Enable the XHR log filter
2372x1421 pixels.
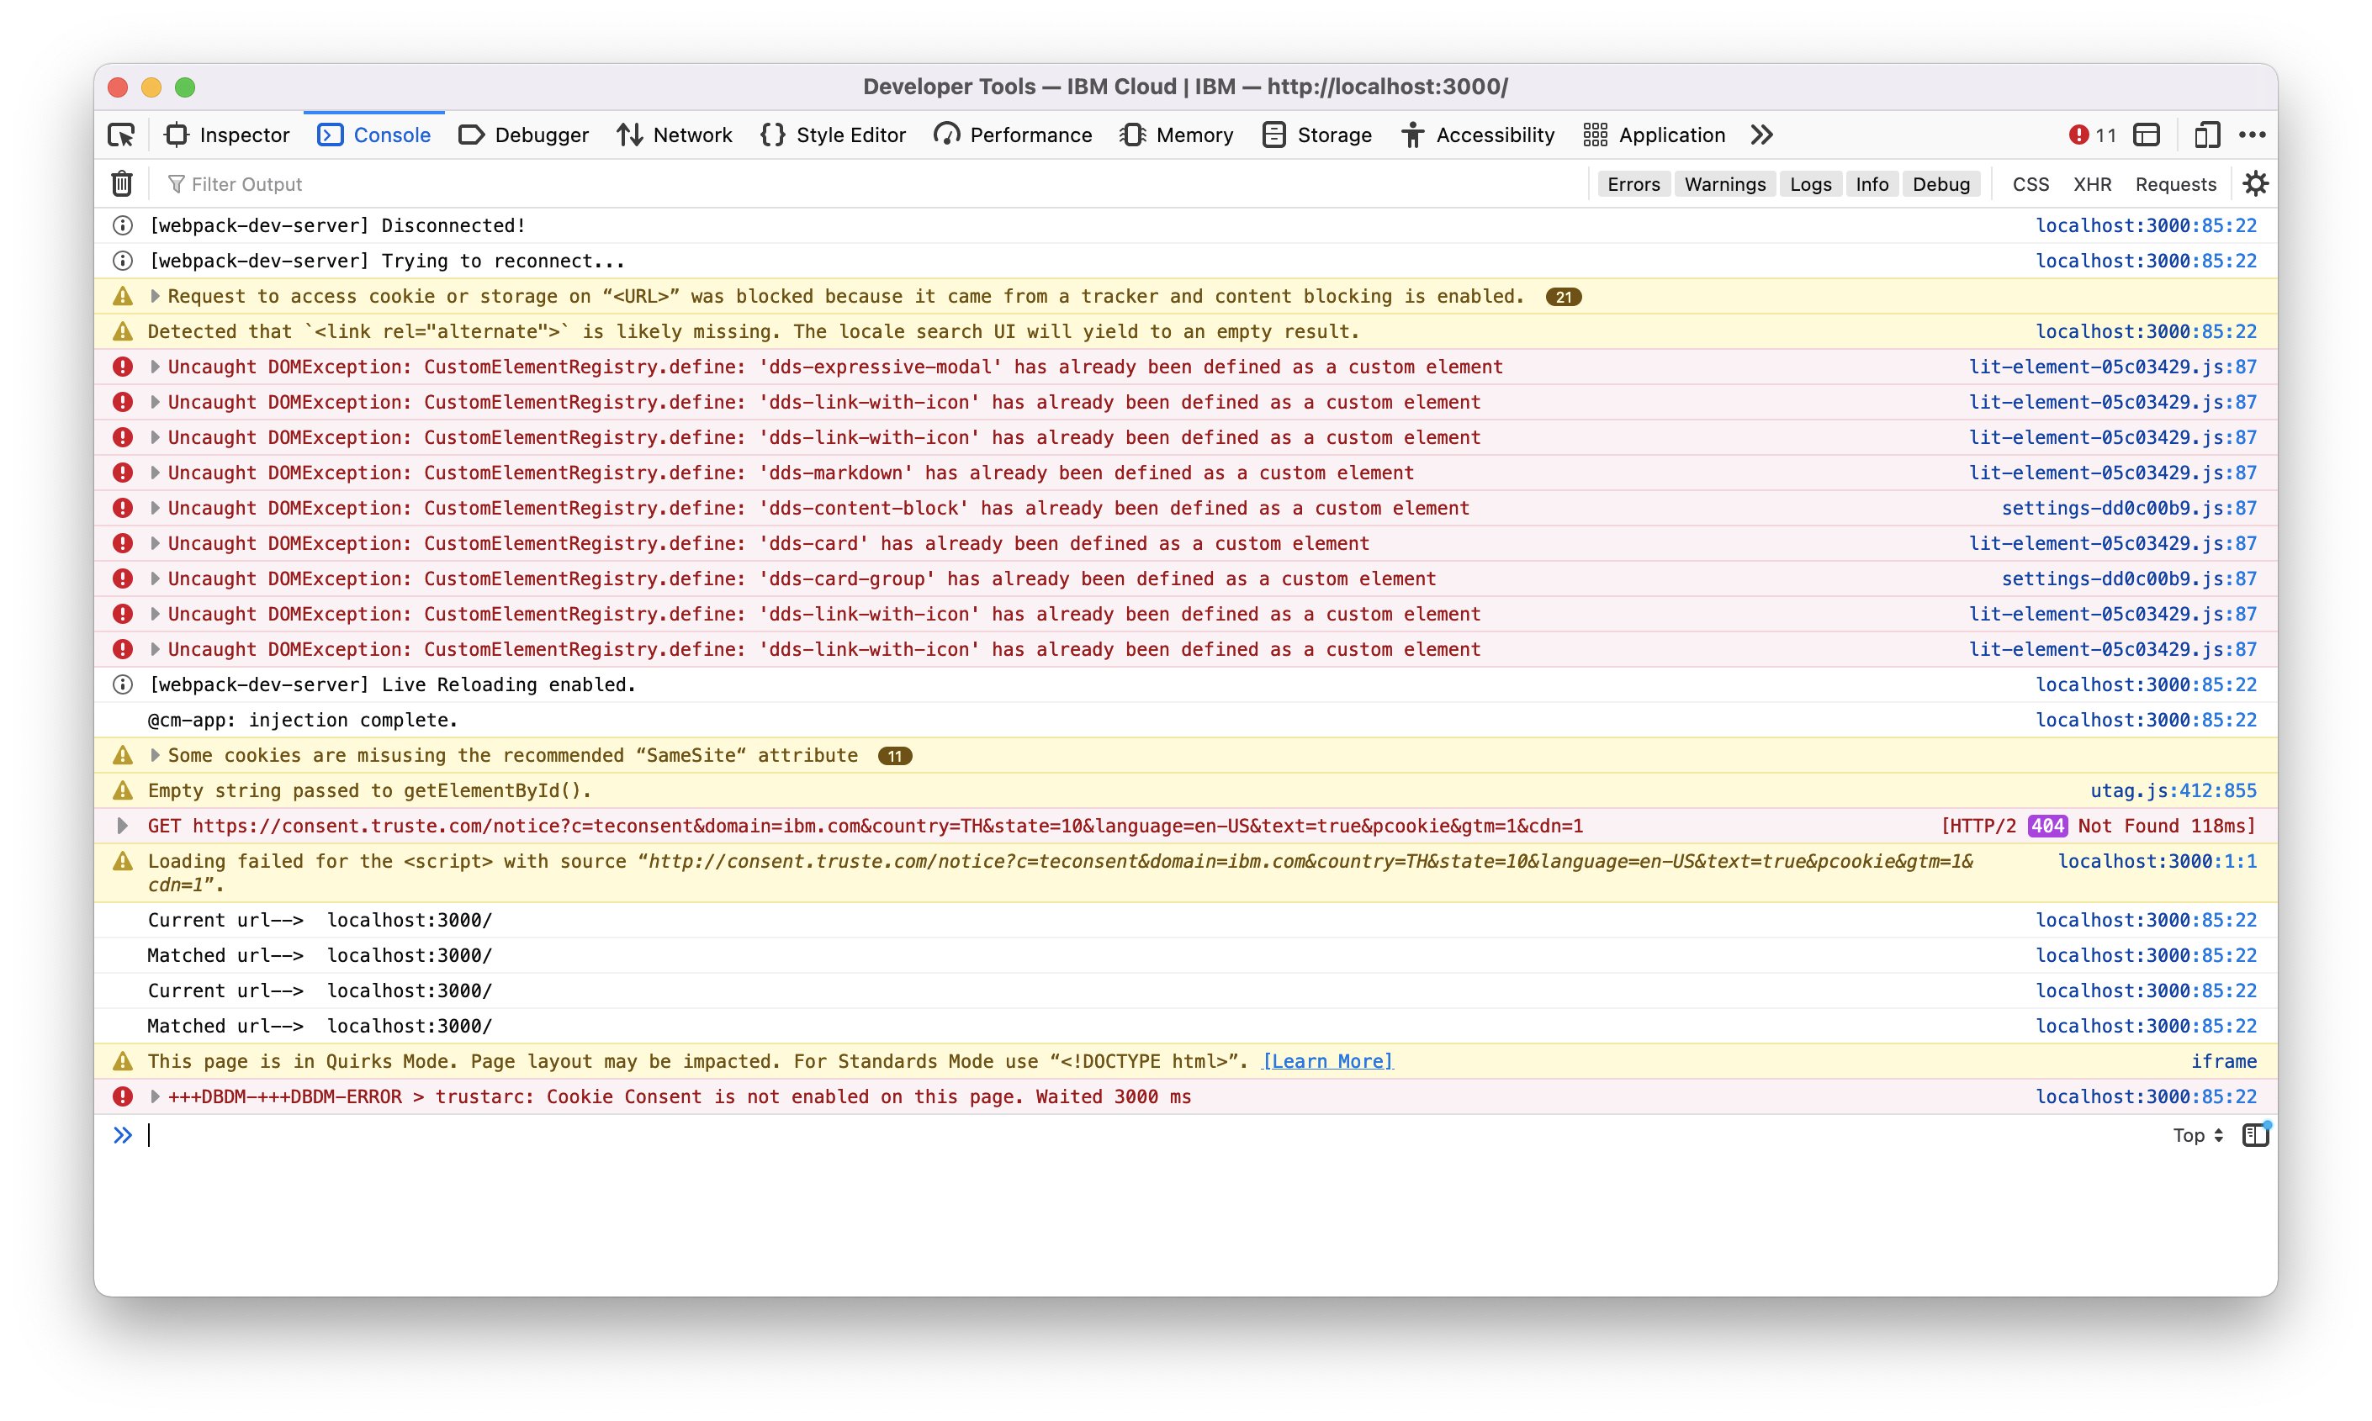[2093, 184]
